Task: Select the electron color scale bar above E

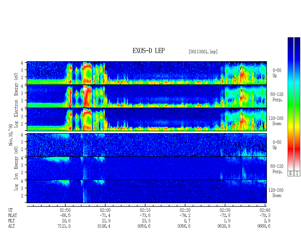Action: pyautogui.click(x=290, y=104)
